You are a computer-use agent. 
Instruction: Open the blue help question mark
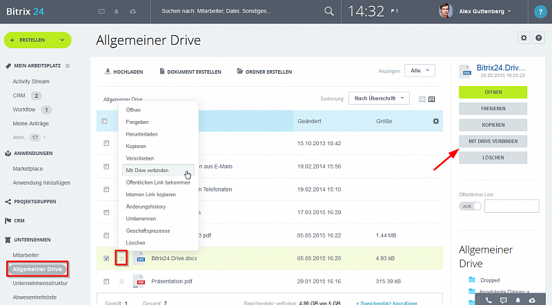tap(540, 12)
